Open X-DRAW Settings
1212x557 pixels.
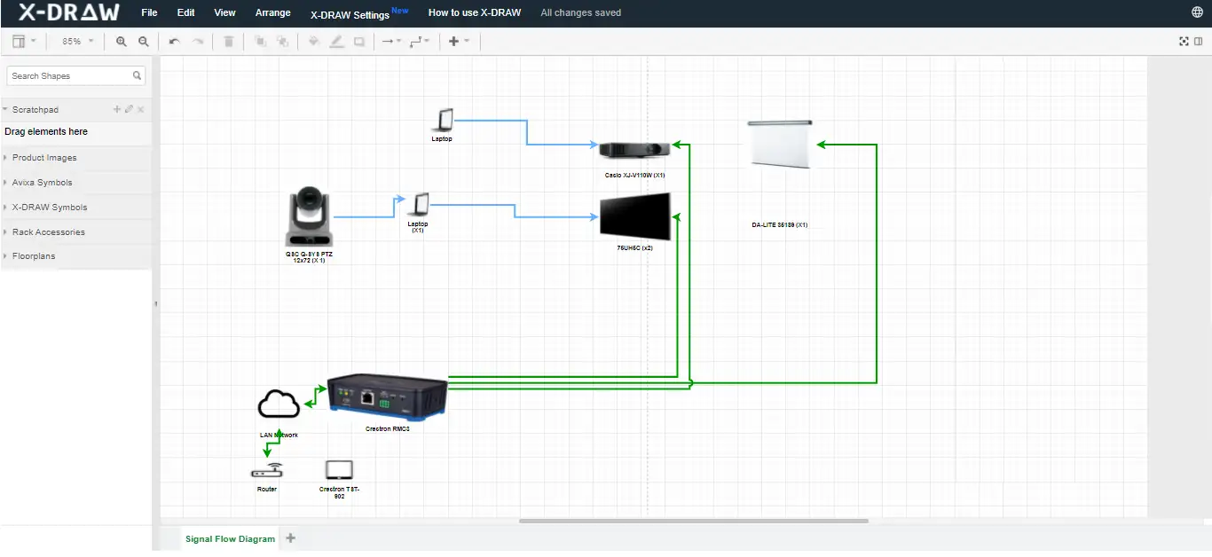(x=350, y=14)
